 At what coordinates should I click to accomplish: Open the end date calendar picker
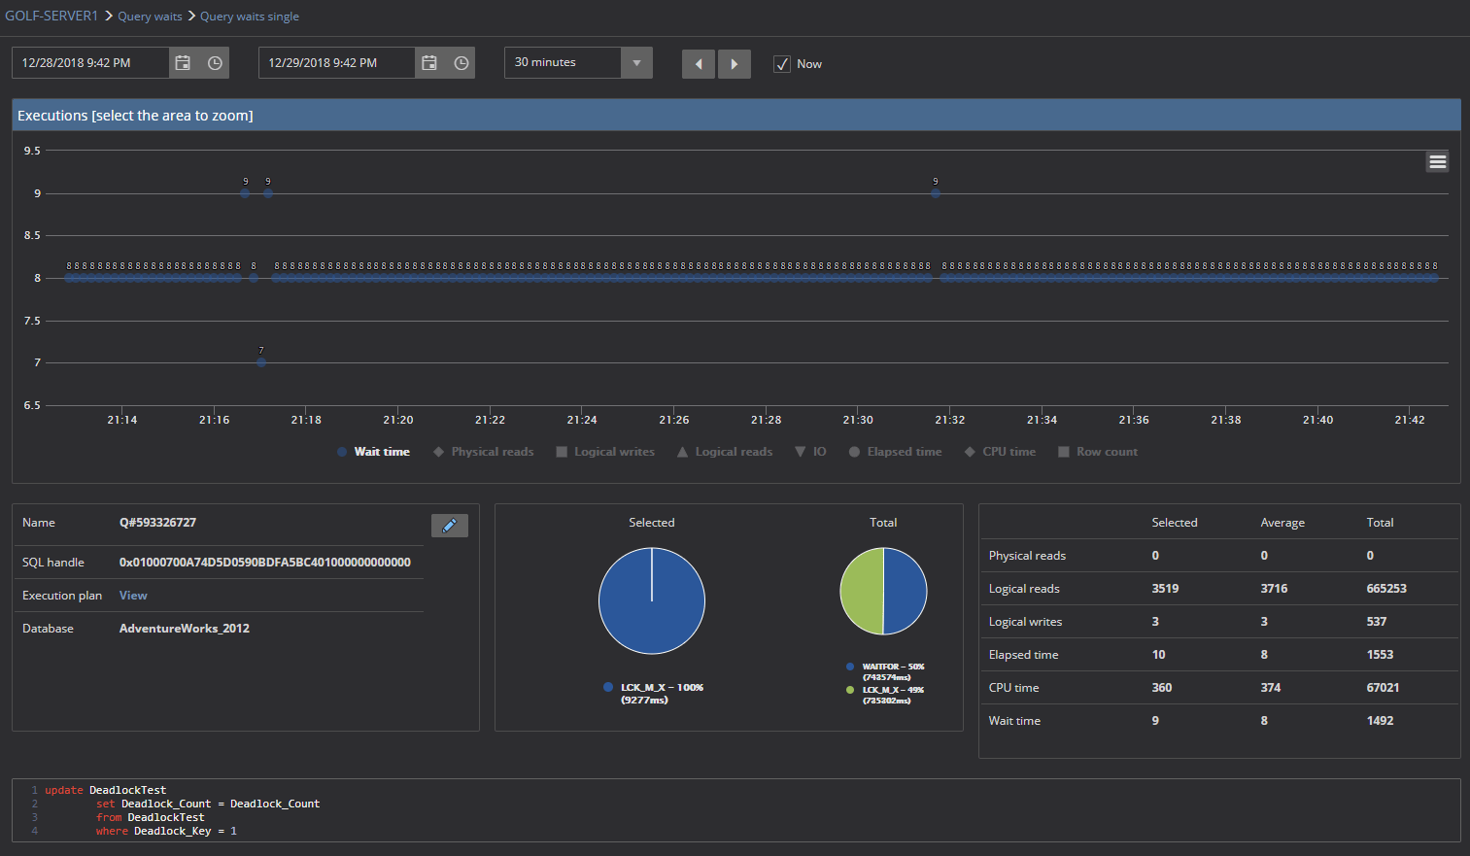[429, 62]
